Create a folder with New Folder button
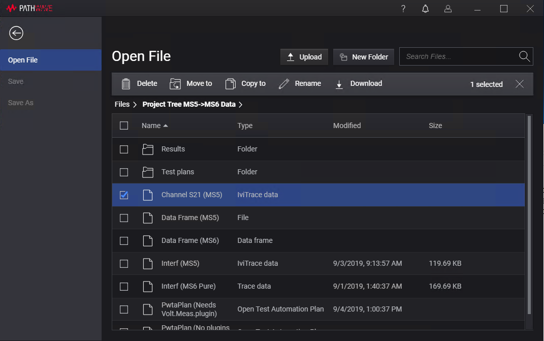The width and height of the screenshot is (544, 341). pos(363,57)
